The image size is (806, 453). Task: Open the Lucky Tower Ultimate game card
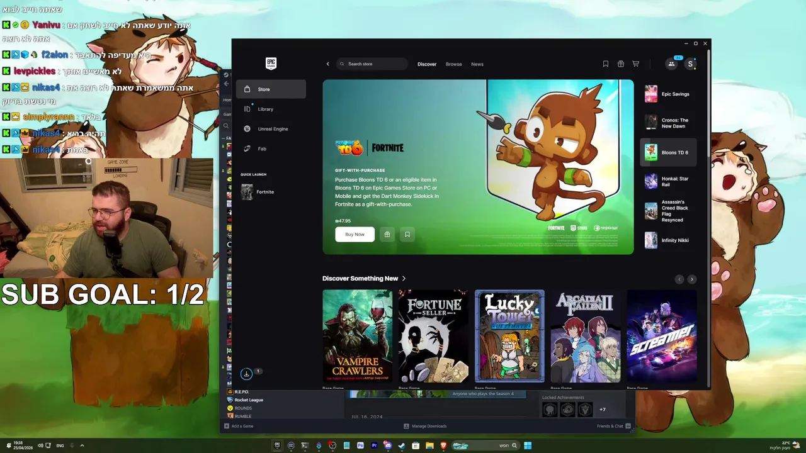tap(509, 336)
